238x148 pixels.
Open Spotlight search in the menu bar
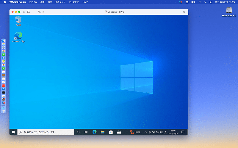[x=205, y=2]
